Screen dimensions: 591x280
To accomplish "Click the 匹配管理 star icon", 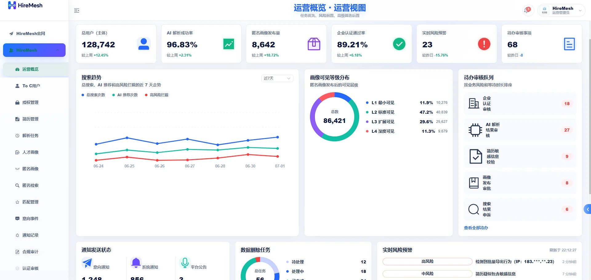I will pyautogui.click(x=17, y=202).
